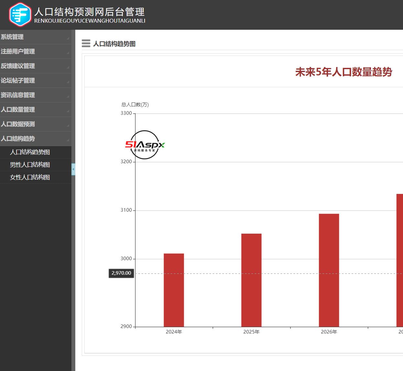
Task: Click the 总人口数(万) axis label
Action: [x=135, y=104]
